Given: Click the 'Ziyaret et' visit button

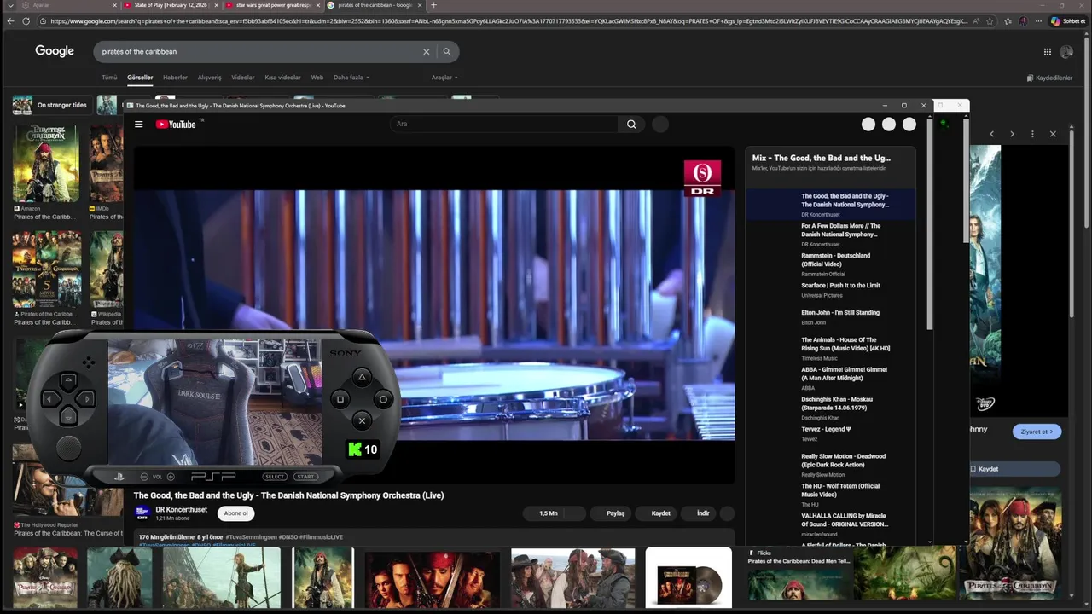Looking at the screenshot, I should point(1037,432).
